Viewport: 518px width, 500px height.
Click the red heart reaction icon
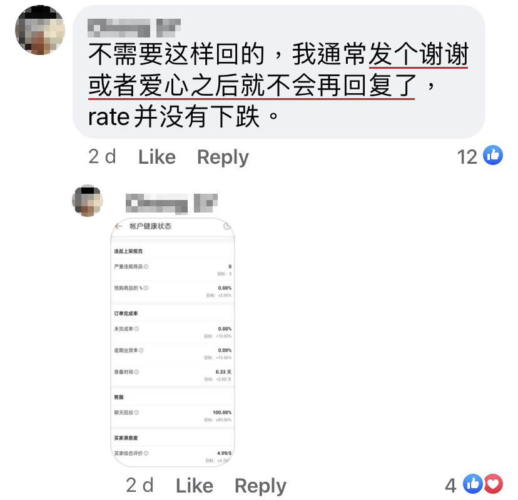point(493,484)
